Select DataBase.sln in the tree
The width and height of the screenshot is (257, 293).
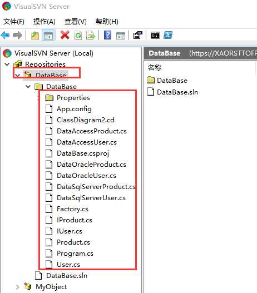[x=67, y=276]
